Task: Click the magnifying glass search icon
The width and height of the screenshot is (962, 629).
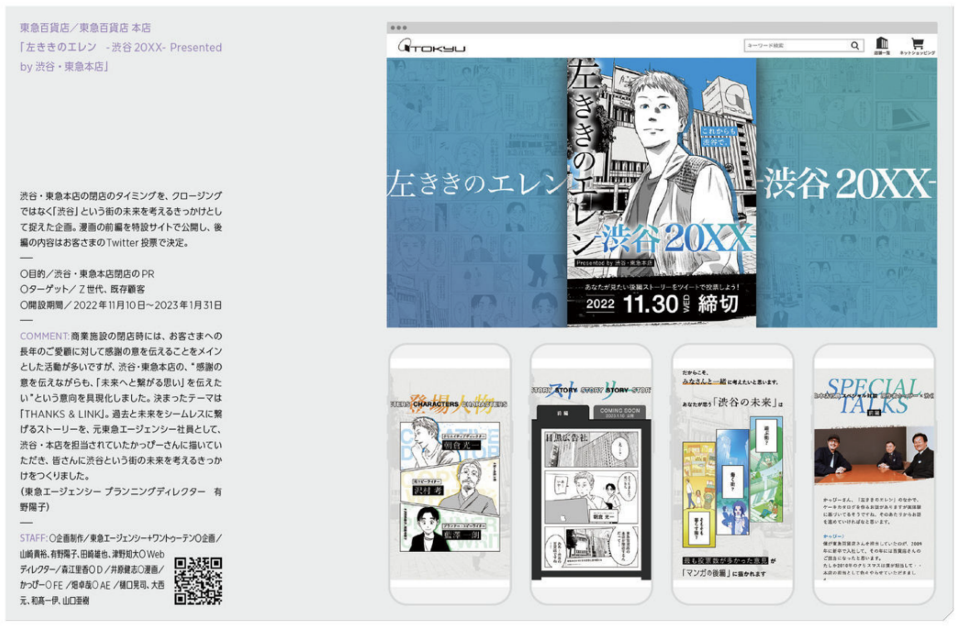Action: pos(854,45)
